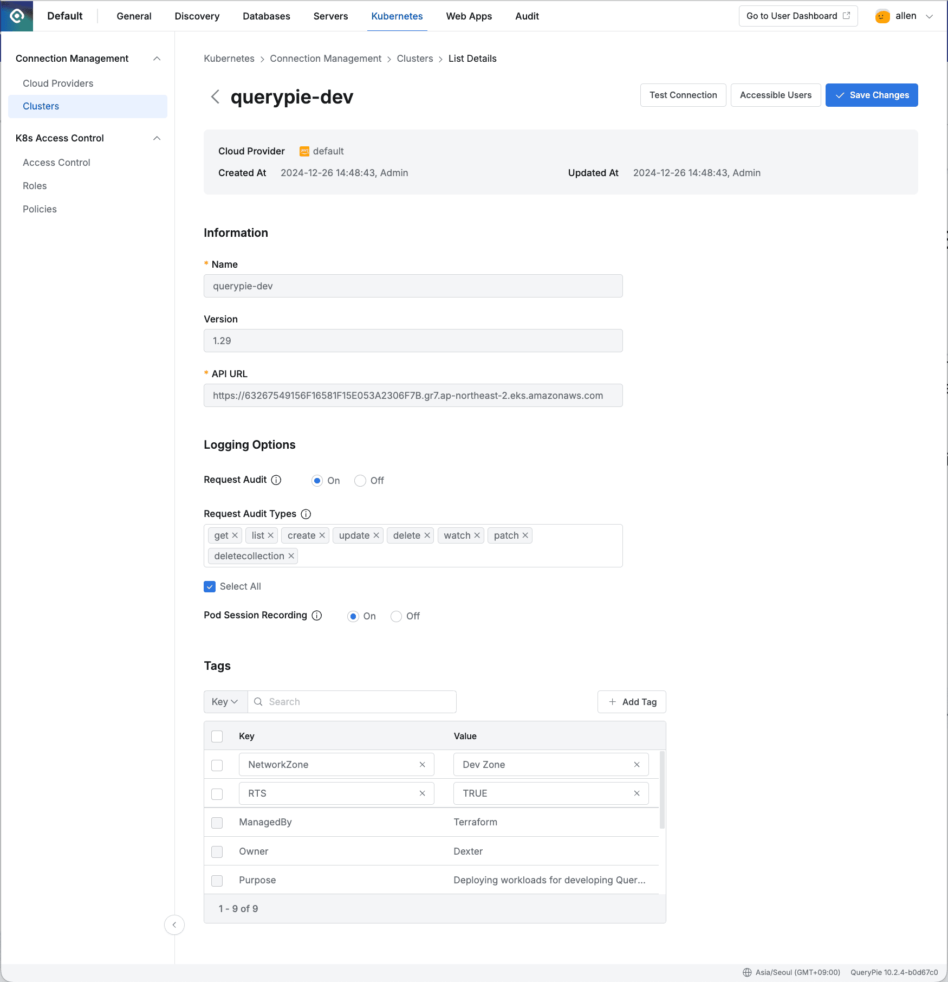Image resolution: width=948 pixels, height=982 pixels.
Task: Open the Pod Session Recording info icon
Action: pos(317,615)
